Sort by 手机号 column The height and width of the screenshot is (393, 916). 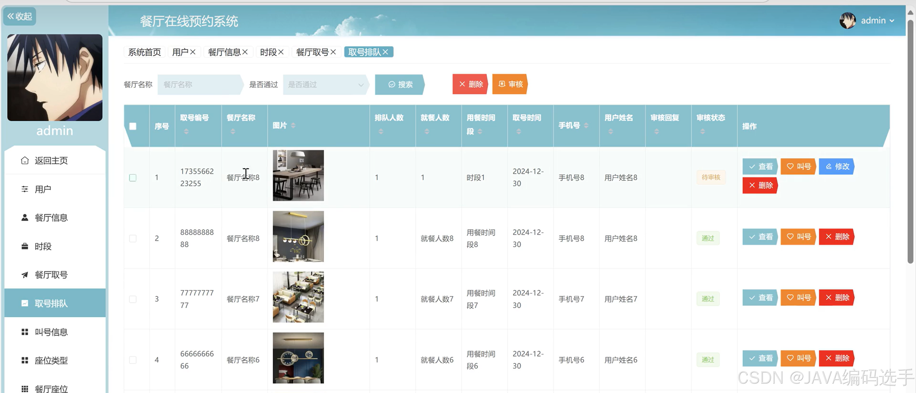(x=586, y=125)
